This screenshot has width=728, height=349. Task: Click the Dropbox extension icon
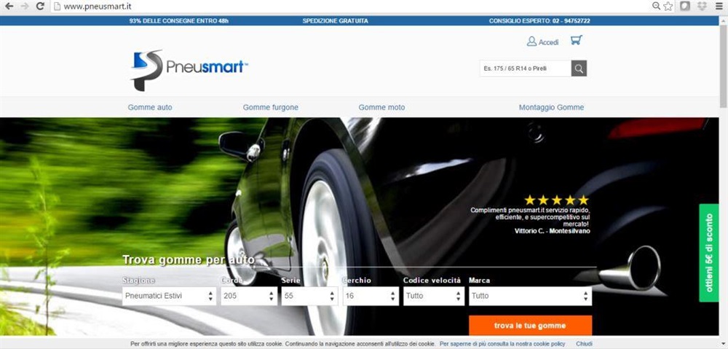(x=702, y=6)
